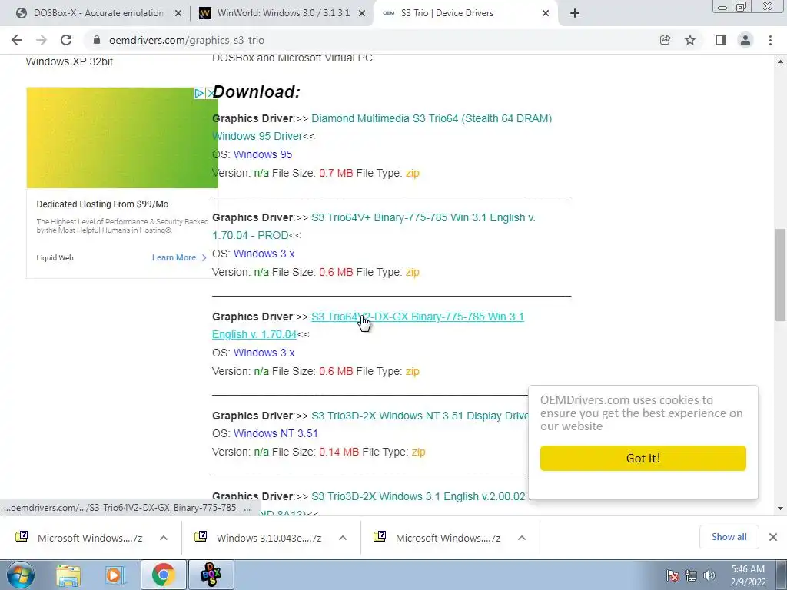Click Learn More in Liquid Web ad
Screen dimensions: 787x590
click(179, 257)
